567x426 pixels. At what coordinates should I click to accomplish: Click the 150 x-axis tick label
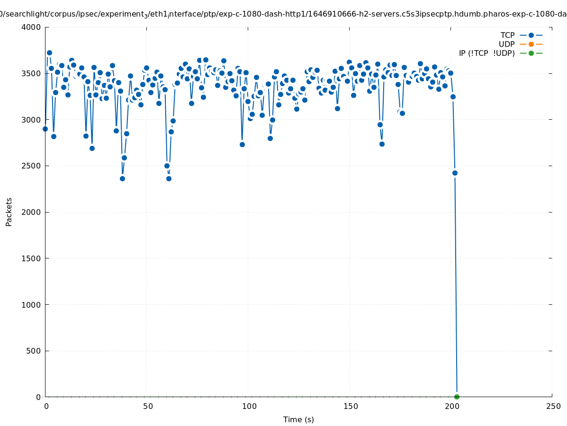[x=350, y=406]
